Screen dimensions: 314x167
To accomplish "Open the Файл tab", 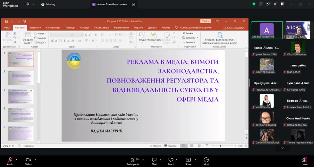I will 7,28.
